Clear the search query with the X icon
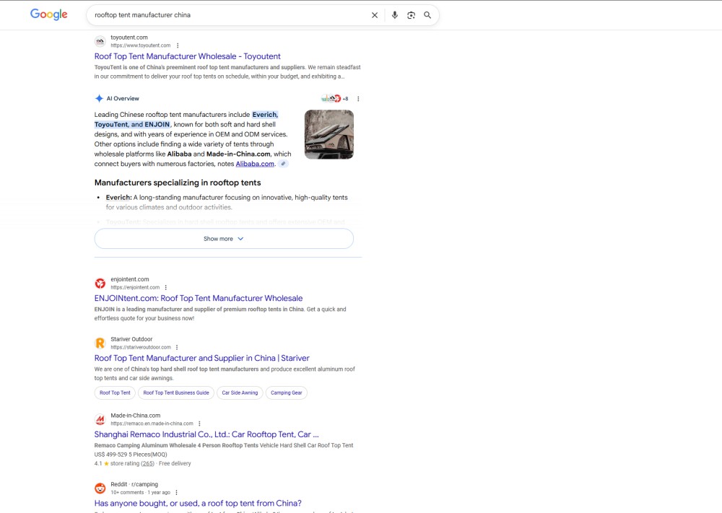 pyautogui.click(x=375, y=14)
